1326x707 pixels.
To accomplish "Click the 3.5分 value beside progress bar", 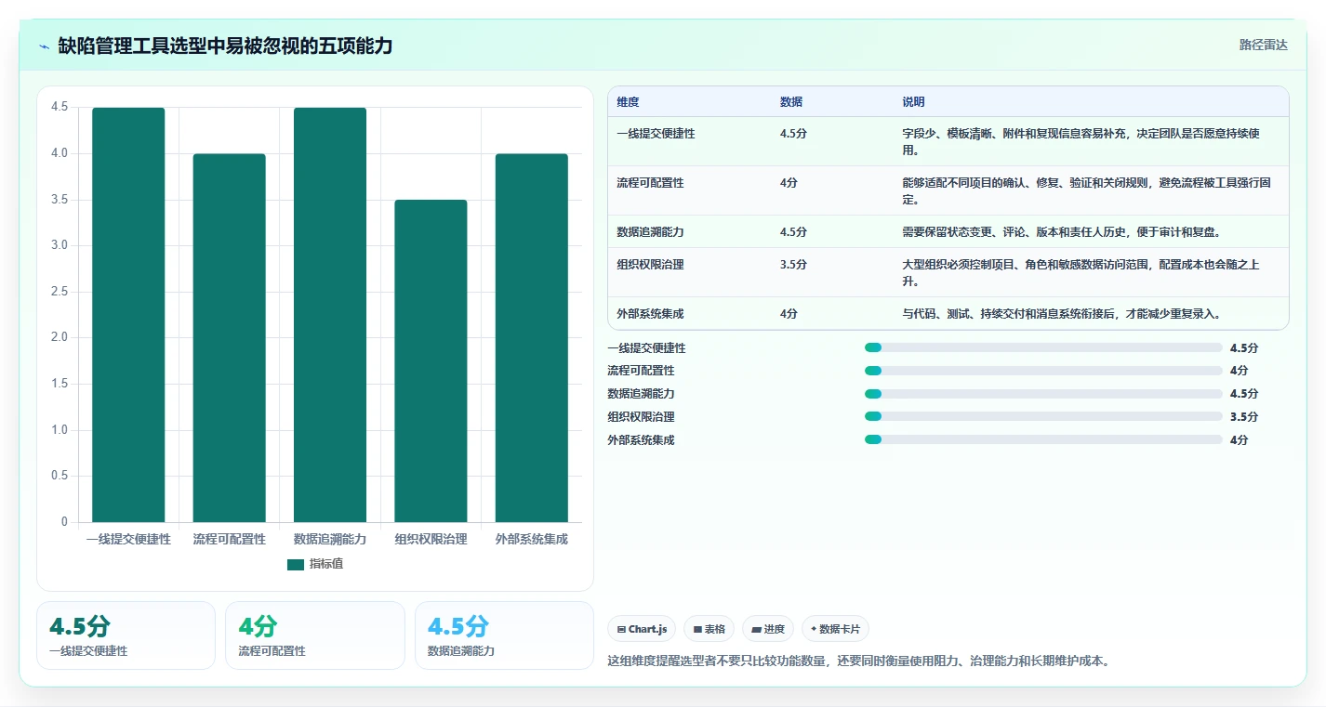I will click(x=1244, y=417).
